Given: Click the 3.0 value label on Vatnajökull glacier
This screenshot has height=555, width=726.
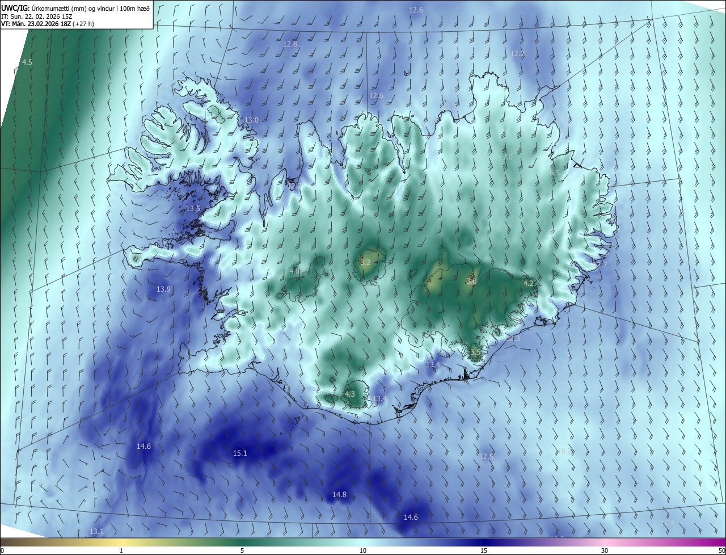Looking at the screenshot, I should pyautogui.click(x=471, y=281).
